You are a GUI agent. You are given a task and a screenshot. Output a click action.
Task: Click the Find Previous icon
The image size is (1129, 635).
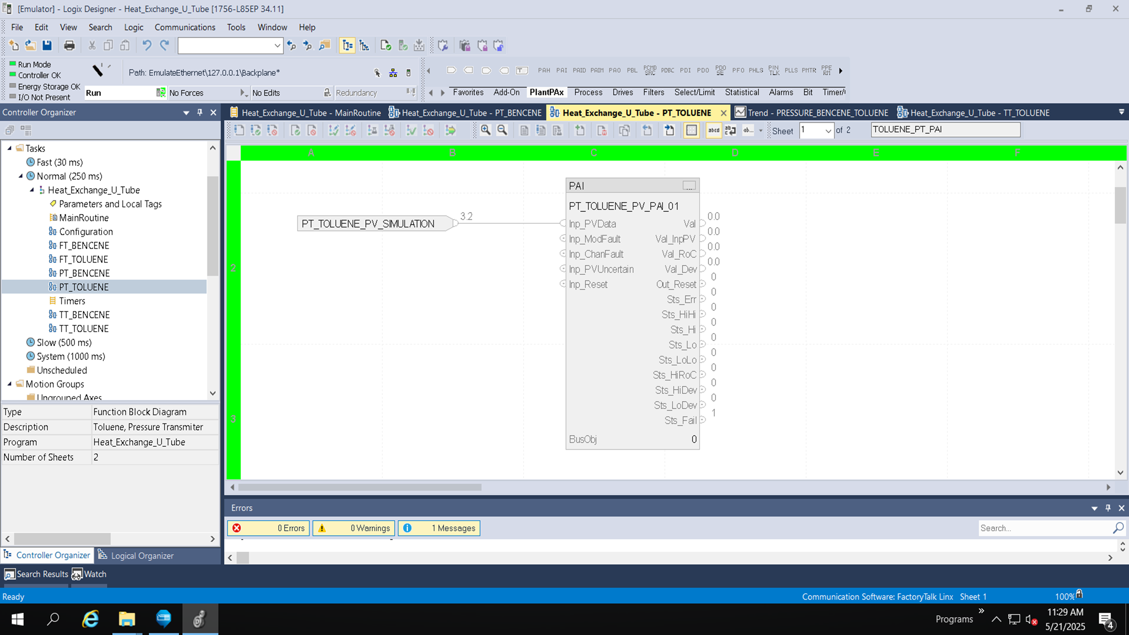(292, 45)
